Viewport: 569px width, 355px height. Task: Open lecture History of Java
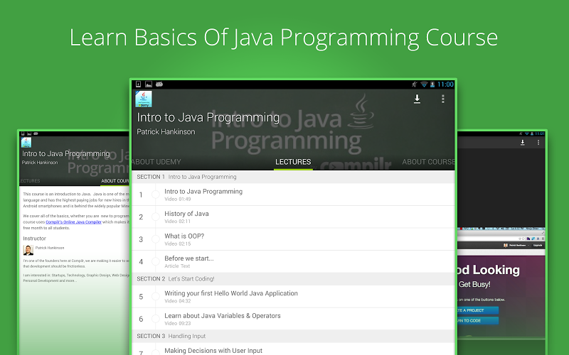tap(293, 217)
